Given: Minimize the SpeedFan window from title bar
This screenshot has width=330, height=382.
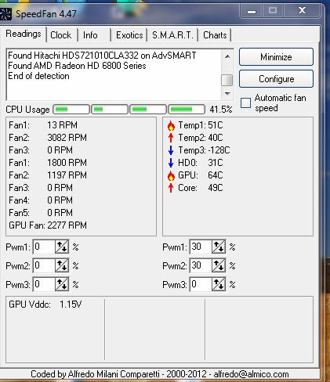Looking at the screenshot, I should pyautogui.click(x=252, y=11).
